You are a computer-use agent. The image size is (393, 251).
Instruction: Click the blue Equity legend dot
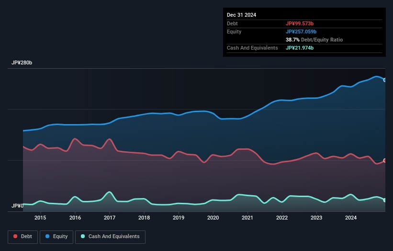[48, 237]
